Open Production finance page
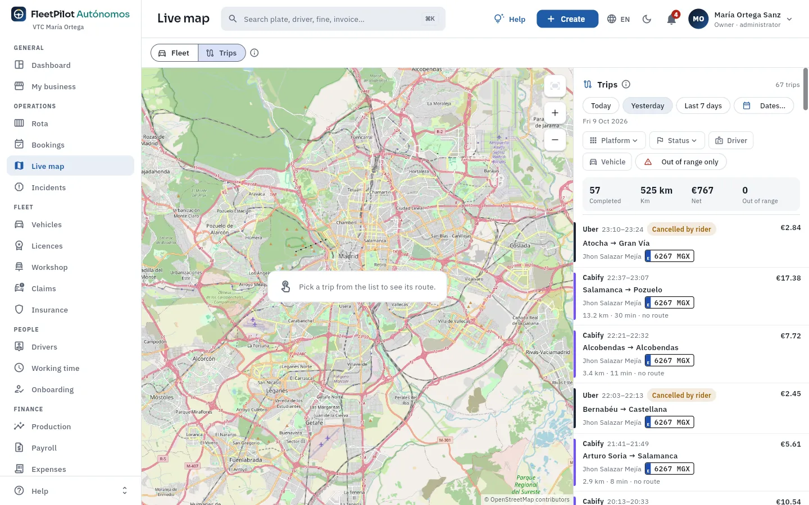This screenshot has height=505, width=809. tap(70, 426)
